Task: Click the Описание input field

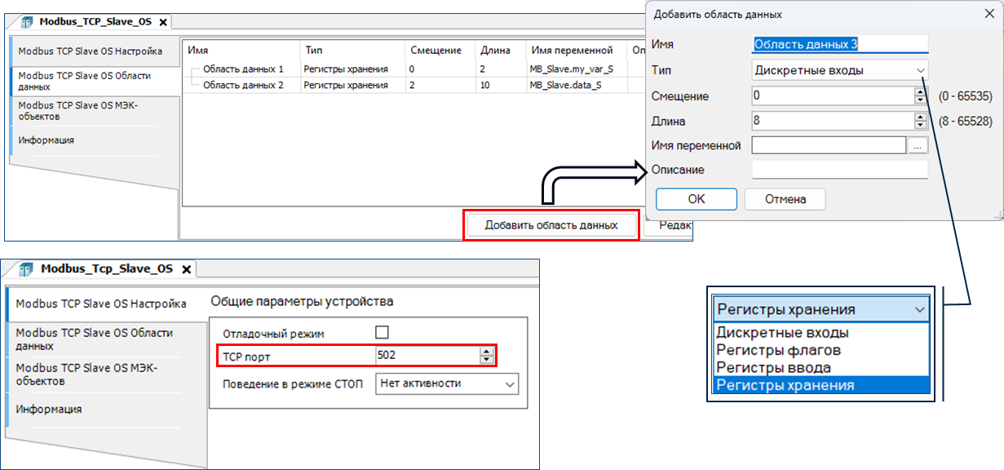Action: pos(839,170)
